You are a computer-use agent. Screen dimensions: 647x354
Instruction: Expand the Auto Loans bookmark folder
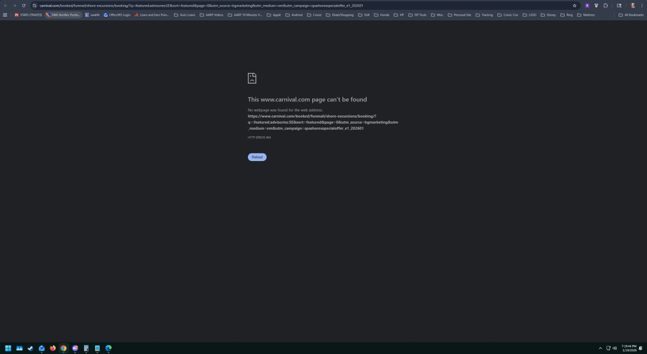[x=184, y=15]
